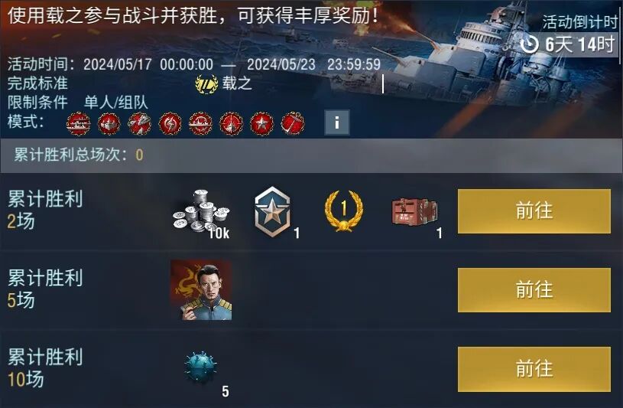Select the torpedo strike mode icon
Screen dimensions: 623x408
click(139, 124)
